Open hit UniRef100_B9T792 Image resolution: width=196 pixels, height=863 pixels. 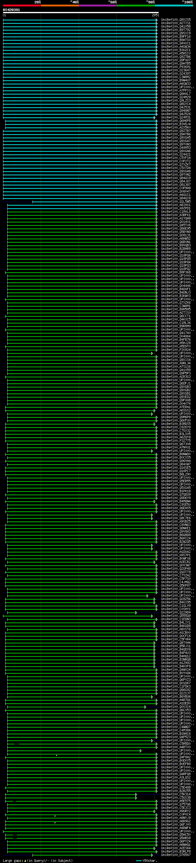click(x=176, y=30)
